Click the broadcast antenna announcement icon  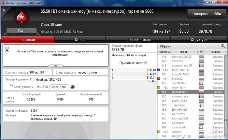point(7,49)
